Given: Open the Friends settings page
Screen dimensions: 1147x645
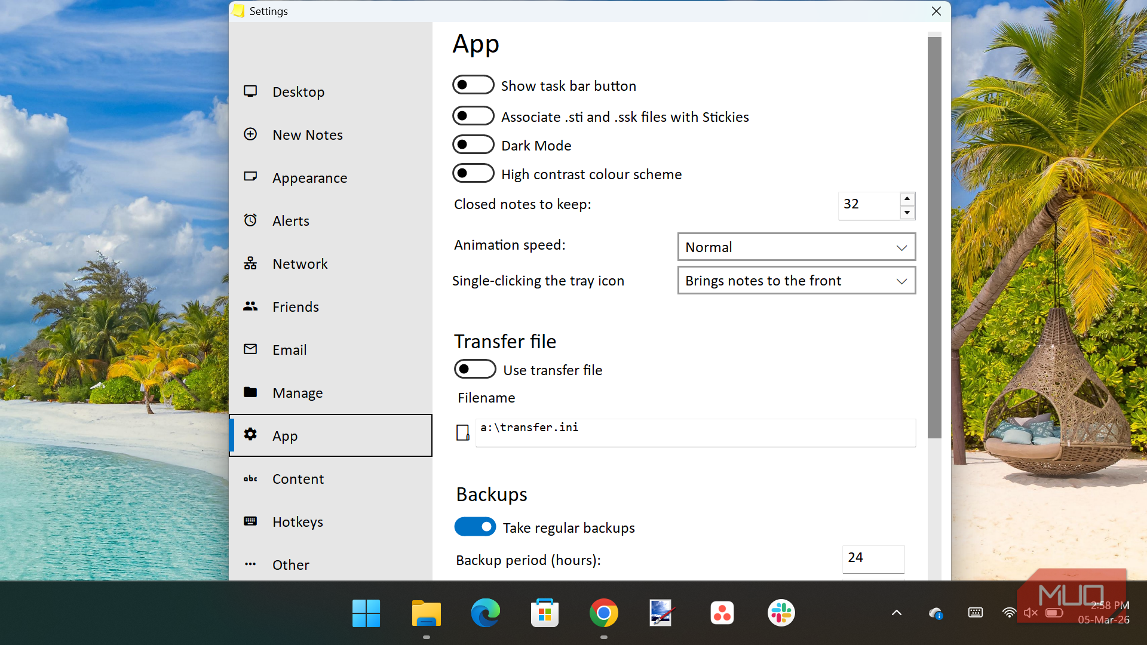Looking at the screenshot, I should coord(330,307).
